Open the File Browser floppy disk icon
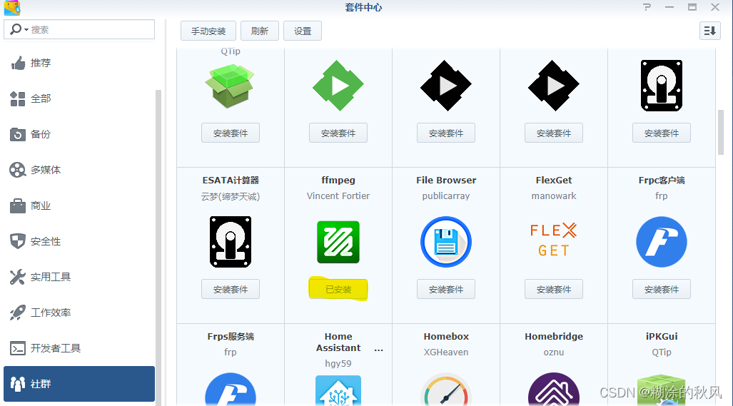This screenshot has width=733, height=406. [446, 242]
